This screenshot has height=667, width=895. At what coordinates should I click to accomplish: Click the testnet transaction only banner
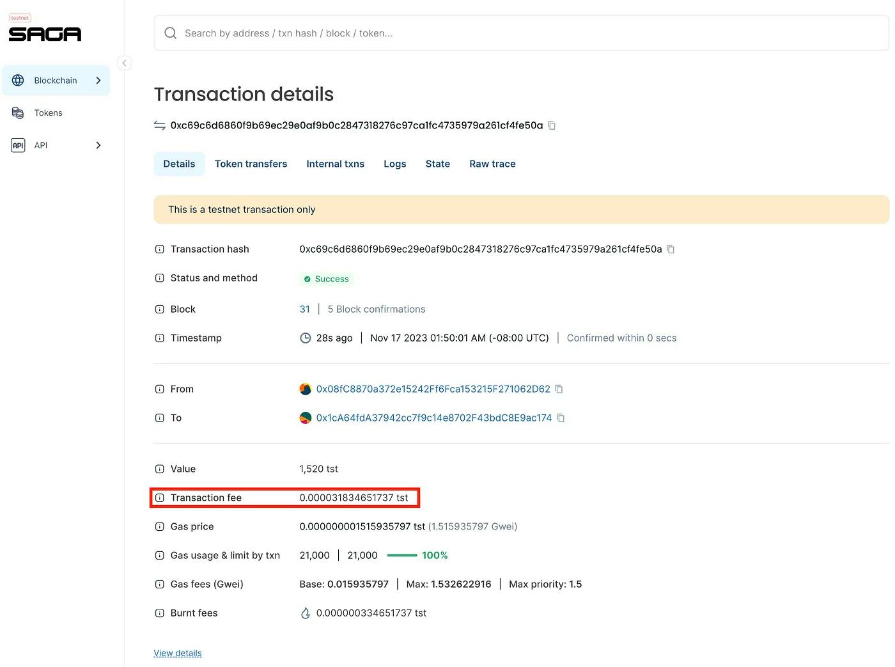pos(521,210)
